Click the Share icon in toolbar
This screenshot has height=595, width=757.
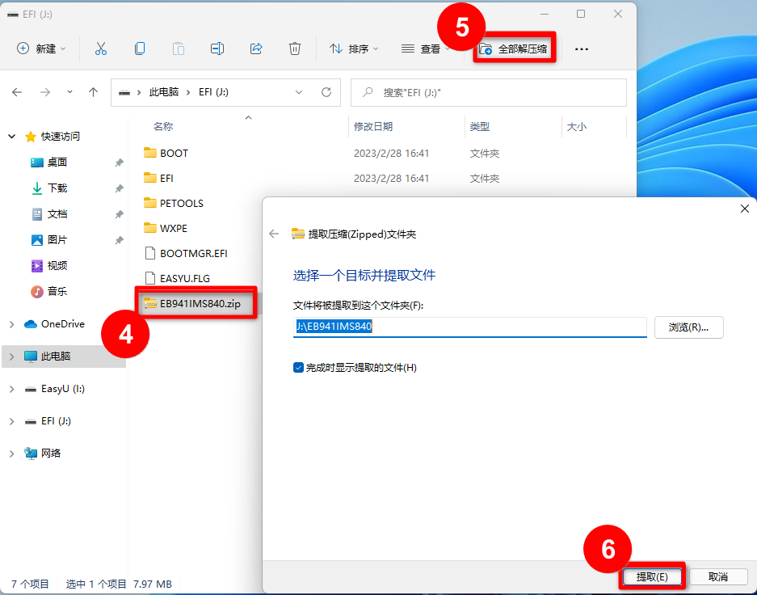[x=256, y=49]
